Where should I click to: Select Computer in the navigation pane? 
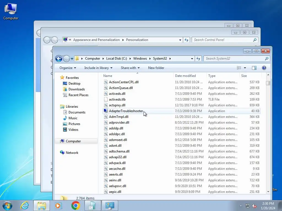click(x=73, y=141)
